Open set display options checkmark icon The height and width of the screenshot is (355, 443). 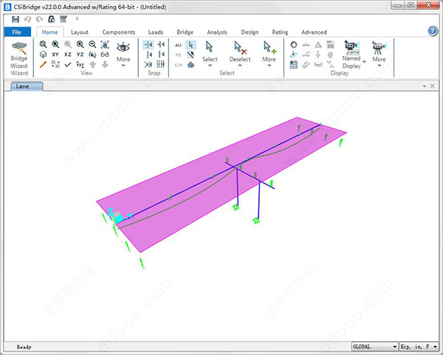coord(68,65)
